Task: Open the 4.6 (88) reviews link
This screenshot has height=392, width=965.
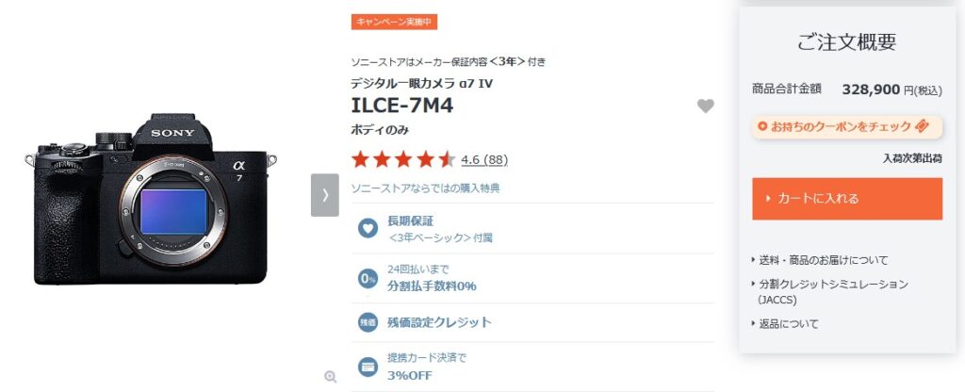Action: tap(484, 160)
